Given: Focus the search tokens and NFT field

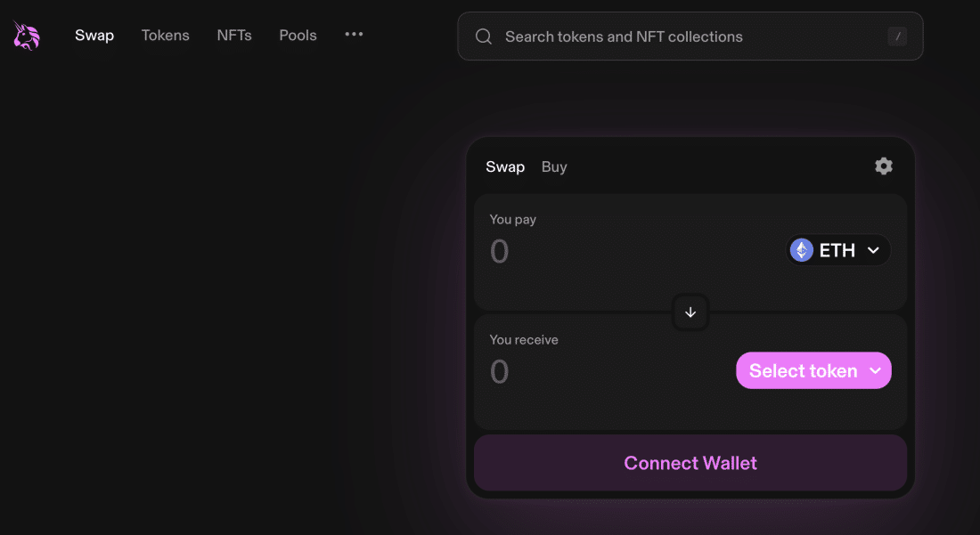Looking at the screenshot, I should tap(690, 36).
